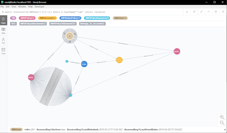Switch to Table view
This screenshot has width=227, height=133.
[x=3, y=31]
